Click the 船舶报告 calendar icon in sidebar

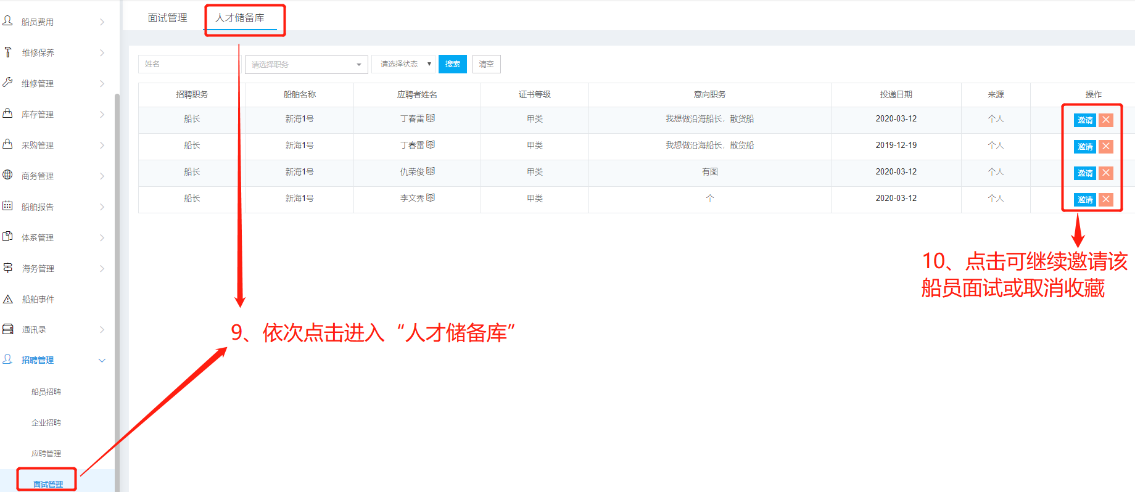[x=7, y=205]
